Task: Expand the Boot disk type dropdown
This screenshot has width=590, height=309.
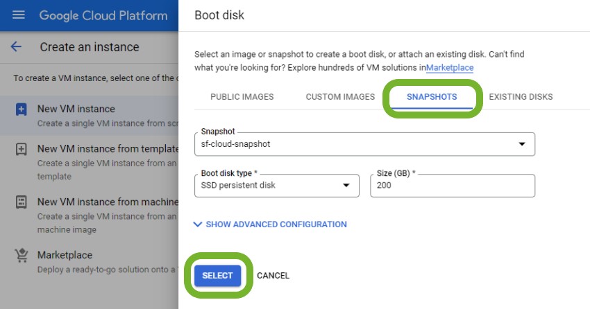Action: (346, 186)
